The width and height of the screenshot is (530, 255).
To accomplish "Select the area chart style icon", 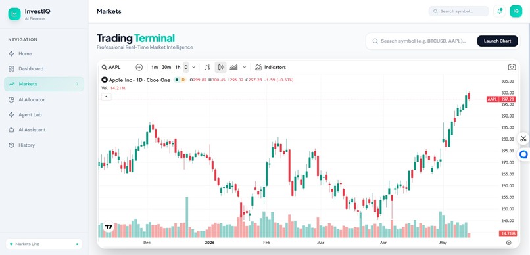I will pos(233,67).
